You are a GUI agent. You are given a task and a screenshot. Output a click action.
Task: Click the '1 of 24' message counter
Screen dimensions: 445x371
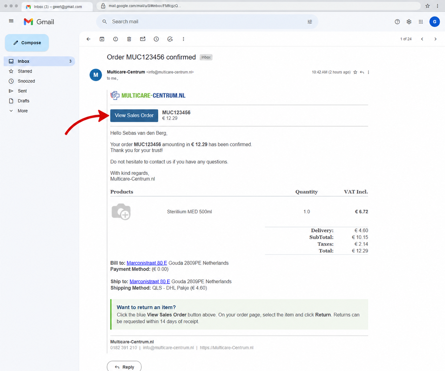[406, 39]
